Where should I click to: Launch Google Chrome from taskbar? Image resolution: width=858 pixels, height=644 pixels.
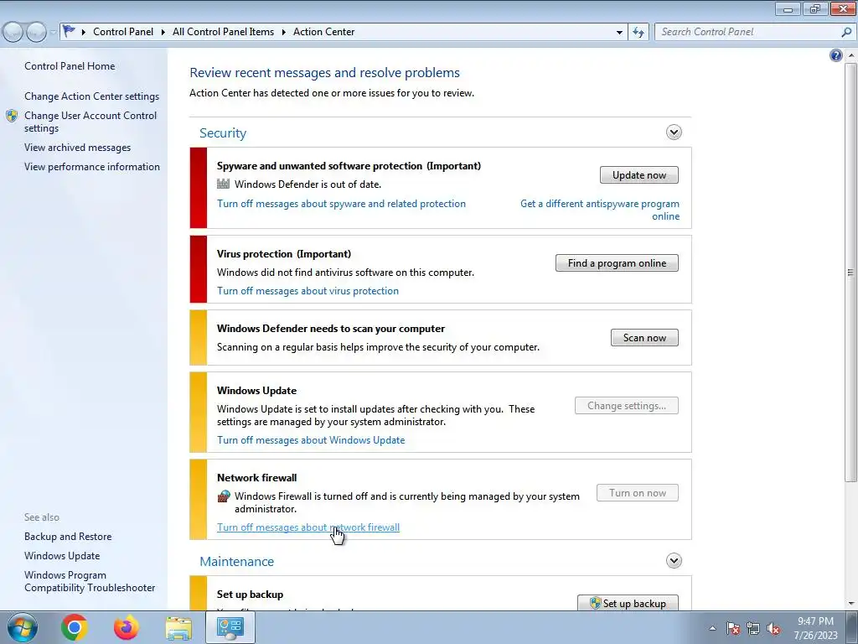click(x=75, y=627)
